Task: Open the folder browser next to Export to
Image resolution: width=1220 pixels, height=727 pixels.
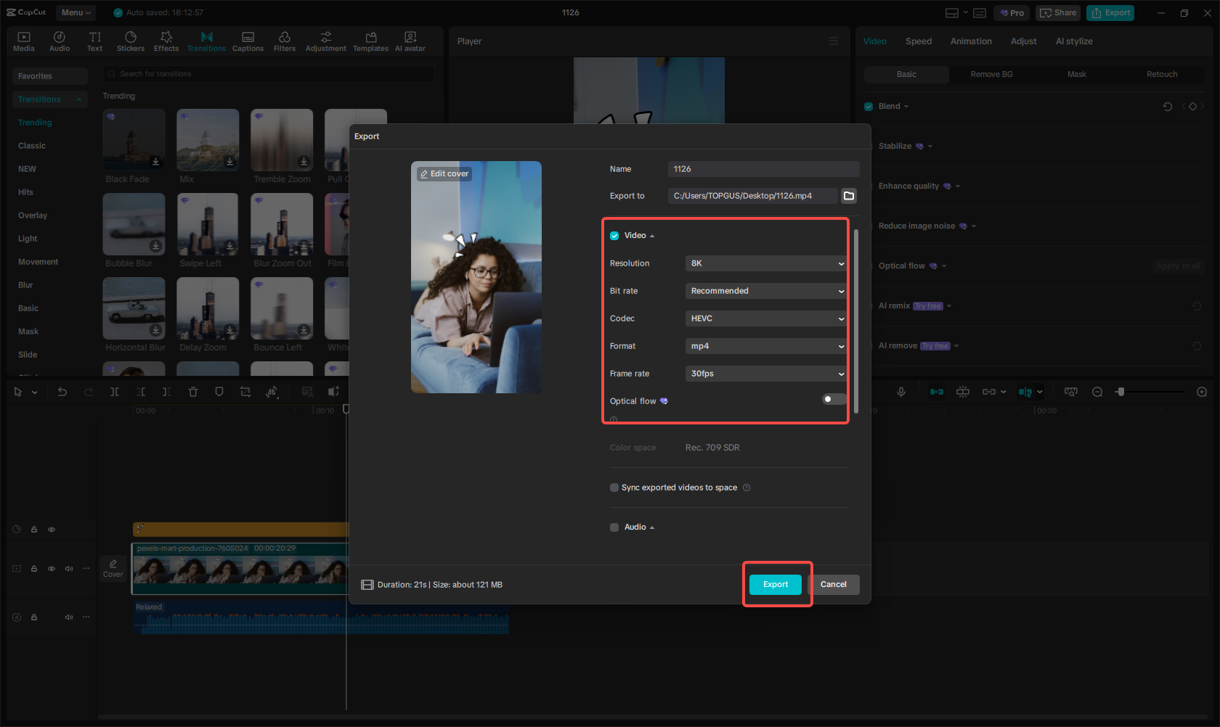Action: 848,195
